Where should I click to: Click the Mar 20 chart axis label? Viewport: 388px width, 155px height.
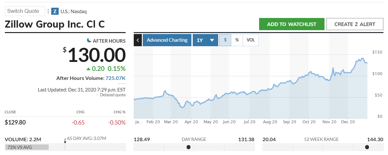[171, 122]
